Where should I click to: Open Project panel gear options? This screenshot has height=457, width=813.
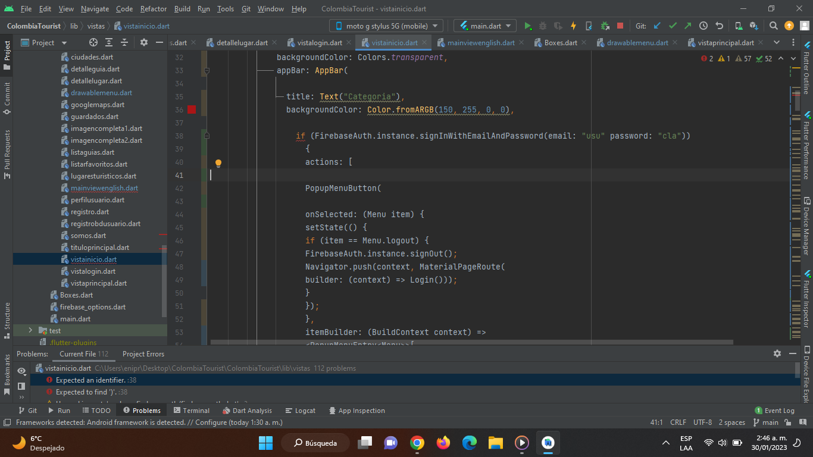click(x=143, y=42)
